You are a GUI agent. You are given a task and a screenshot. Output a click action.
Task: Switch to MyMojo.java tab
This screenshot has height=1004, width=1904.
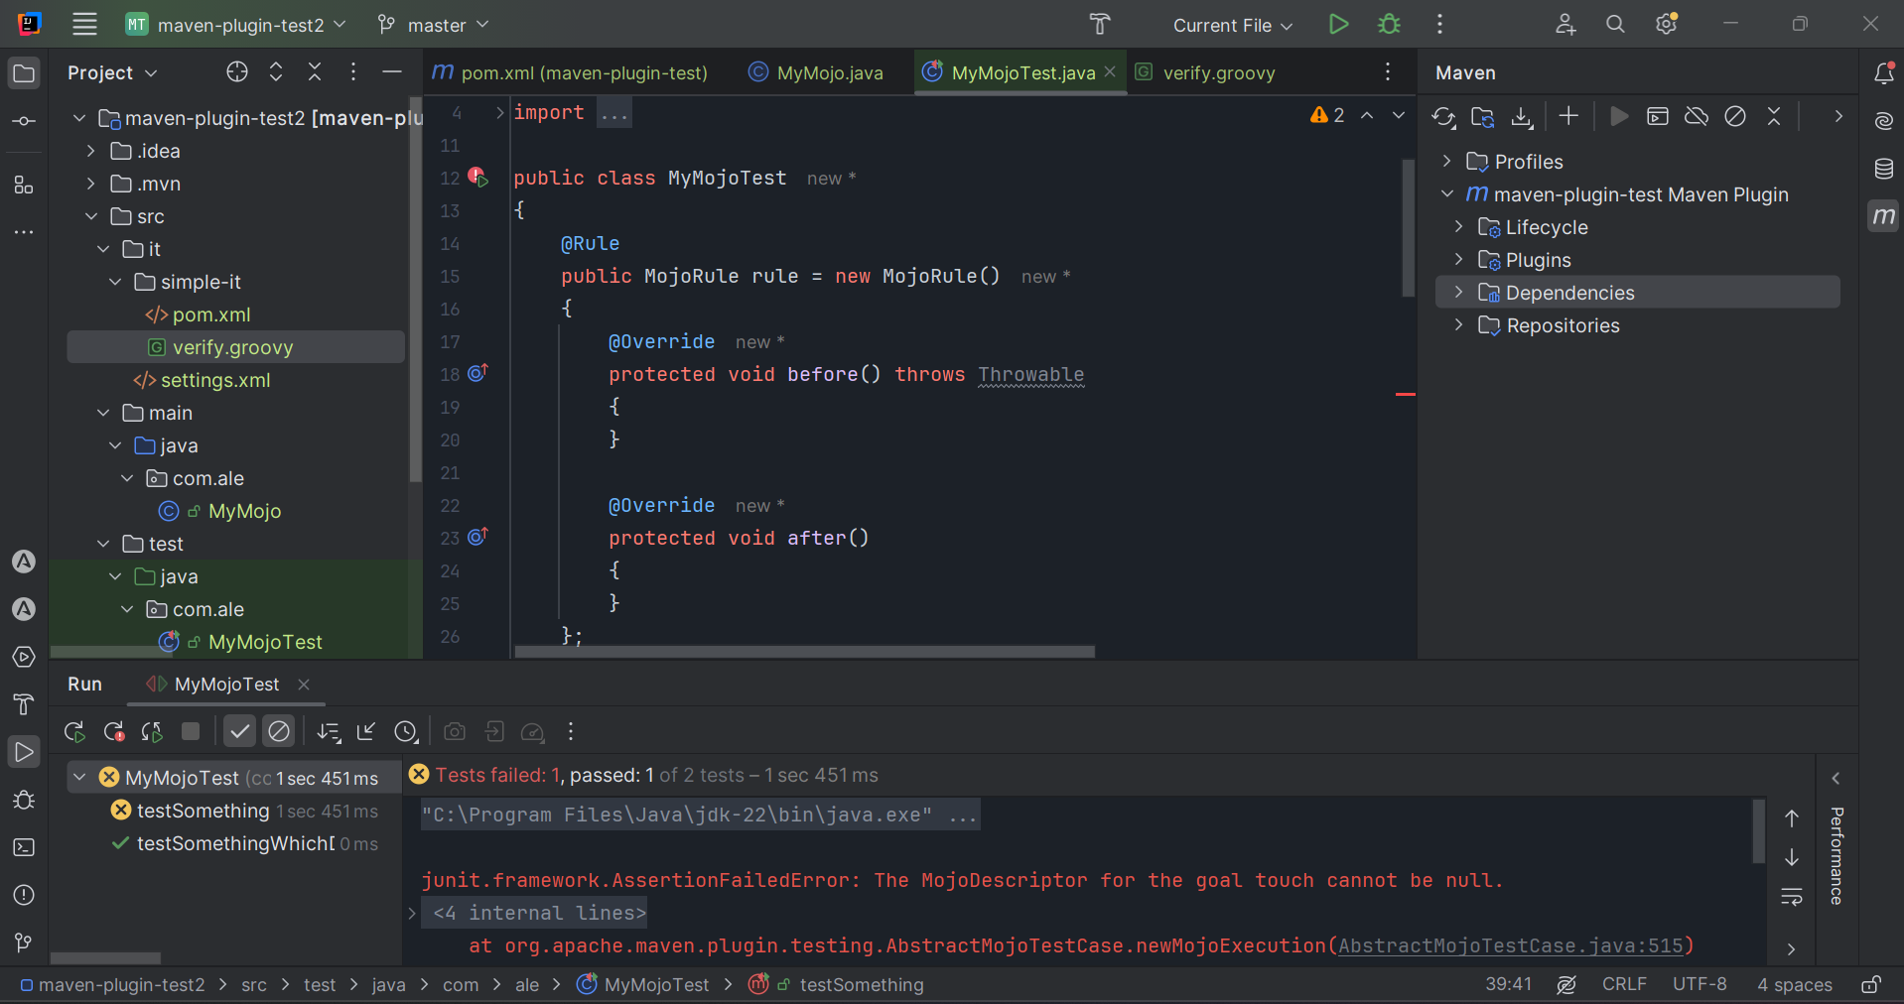pyautogui.click(x=816, y=72)
